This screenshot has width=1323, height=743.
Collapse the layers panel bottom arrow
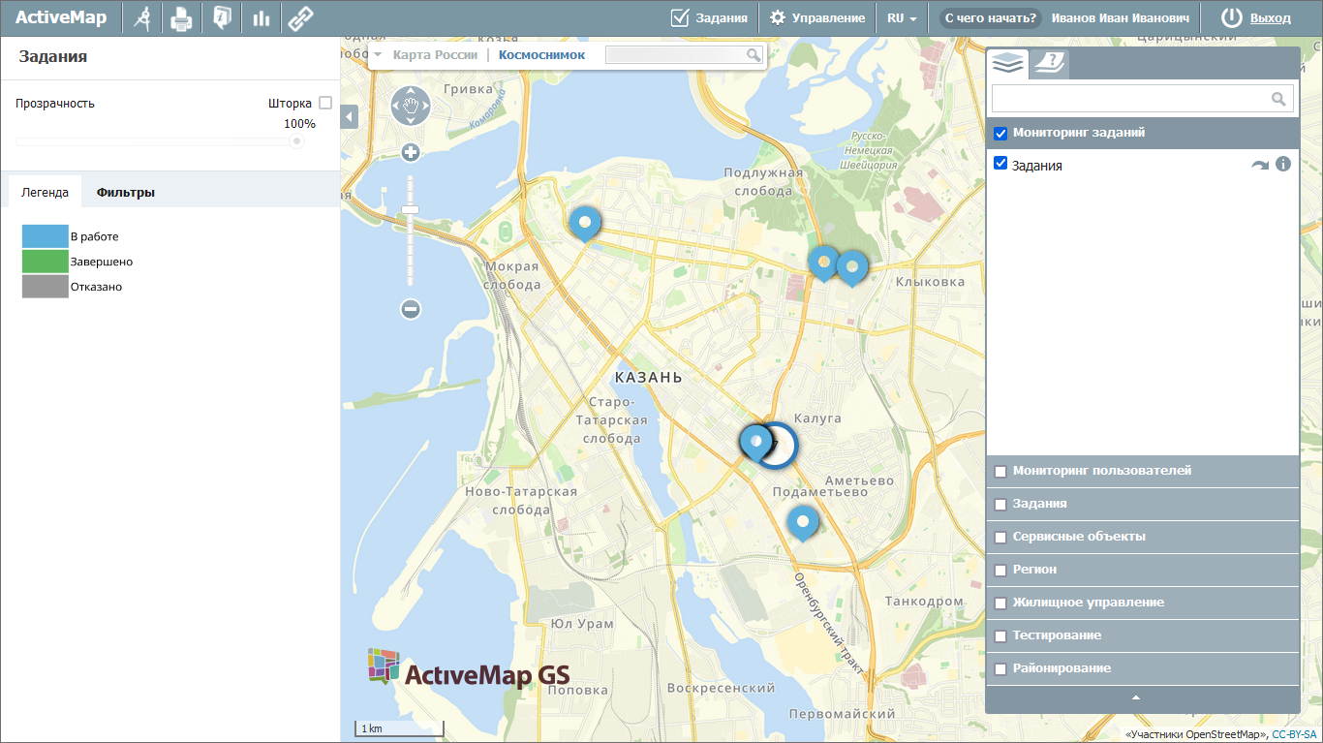(1137, 697)
